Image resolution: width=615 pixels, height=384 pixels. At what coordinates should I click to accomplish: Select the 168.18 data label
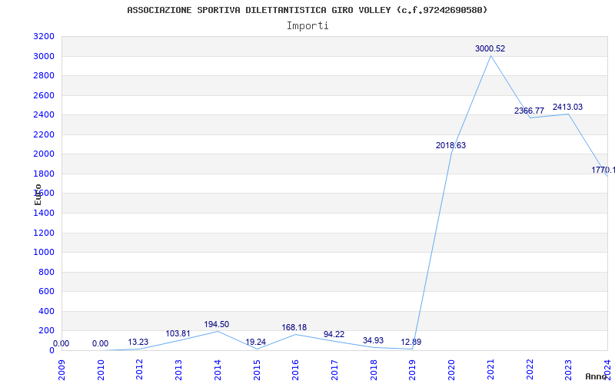pyautogui.click(x=294, y=328)
